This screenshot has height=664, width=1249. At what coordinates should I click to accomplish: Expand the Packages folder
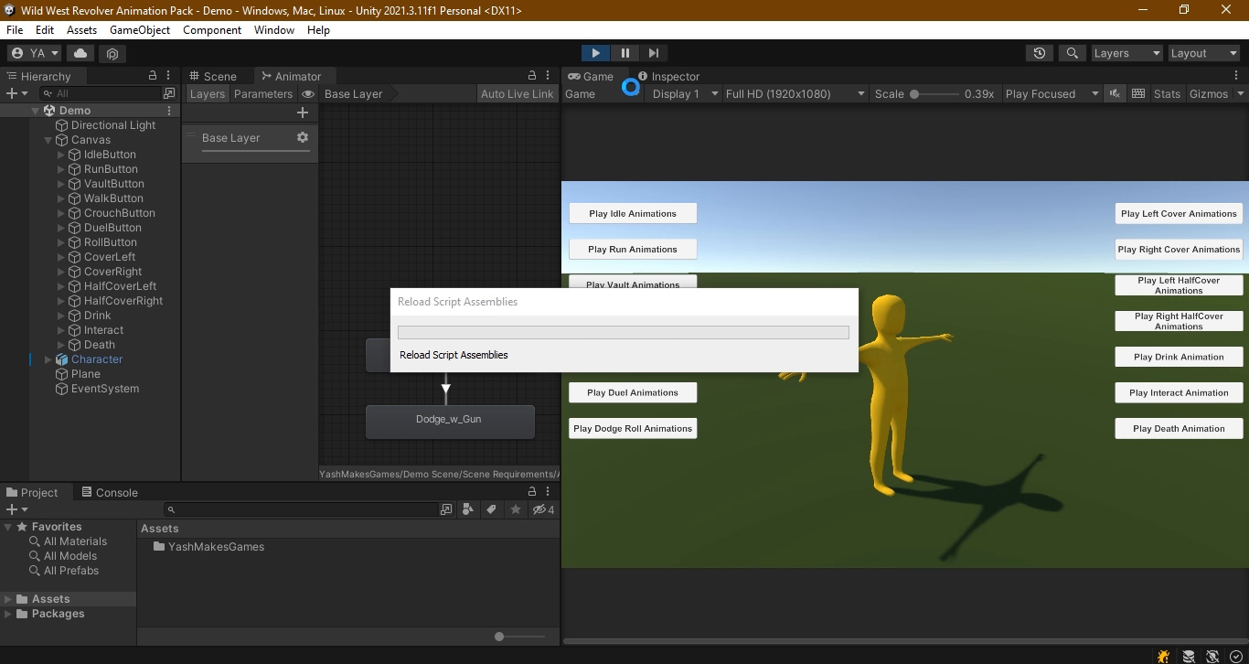coord(8,614)
